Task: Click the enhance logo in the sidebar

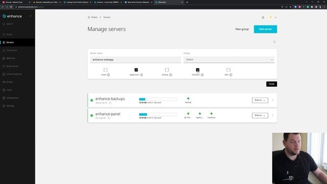Action: [12, 16]
